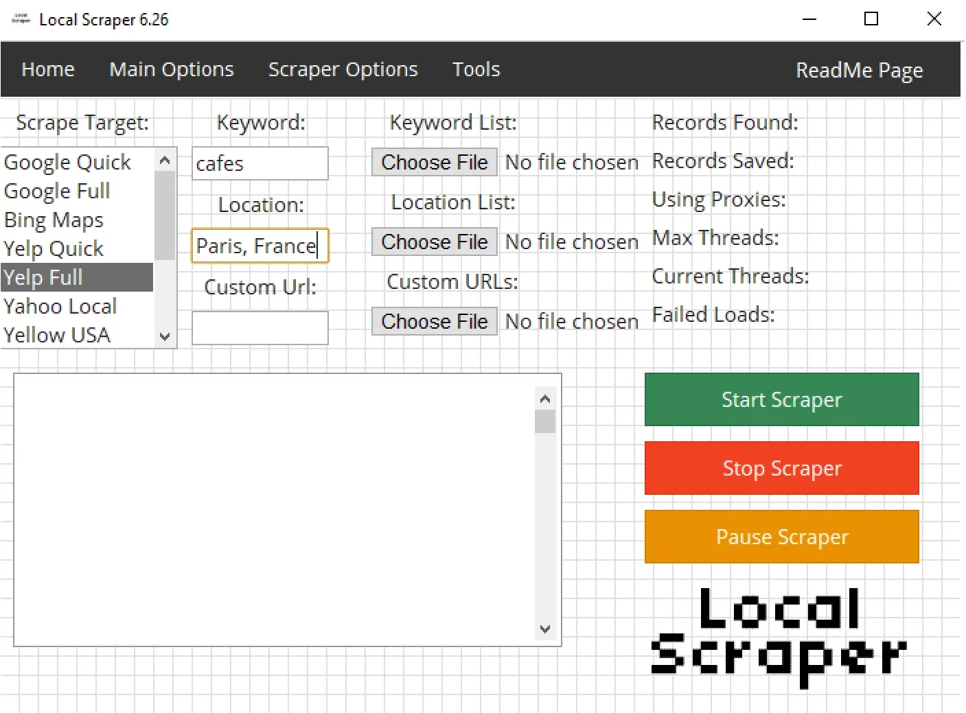The height and width of the screenshot is (713, 966).
Task: Select Yelp Quick scrape target
Action: point(77,248)
